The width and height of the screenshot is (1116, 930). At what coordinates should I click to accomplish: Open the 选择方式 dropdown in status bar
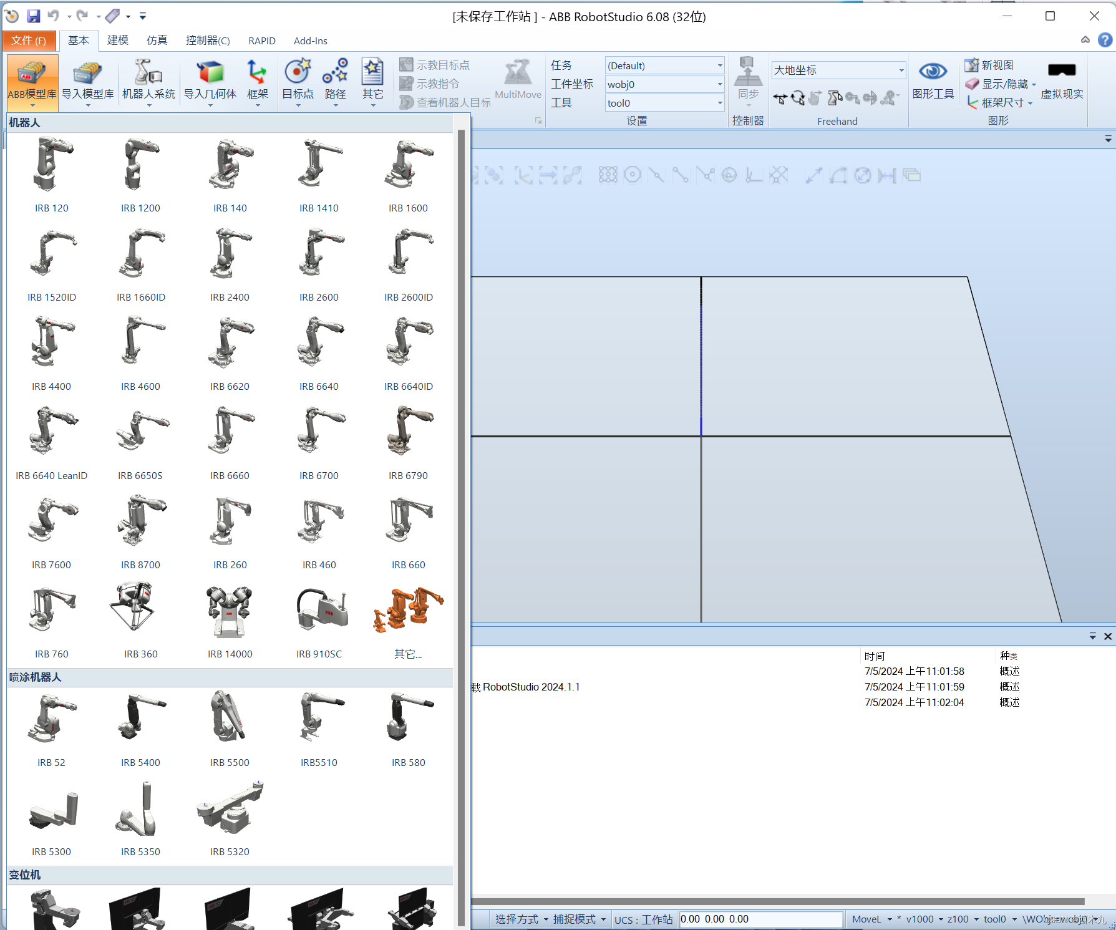(522, 919)
